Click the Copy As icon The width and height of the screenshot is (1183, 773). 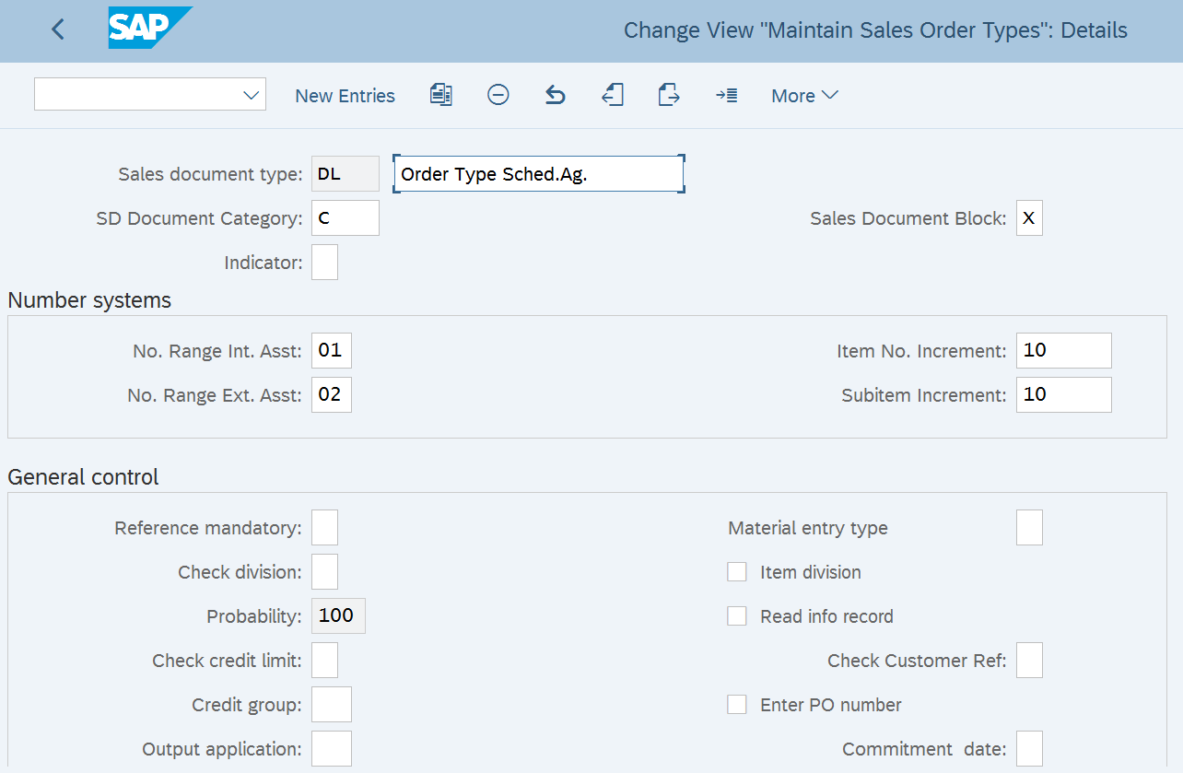(x=441, y=95)
